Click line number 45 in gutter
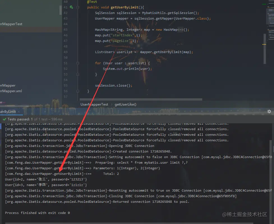This screenshot has width=274, height=224. [x=66, y=30]
